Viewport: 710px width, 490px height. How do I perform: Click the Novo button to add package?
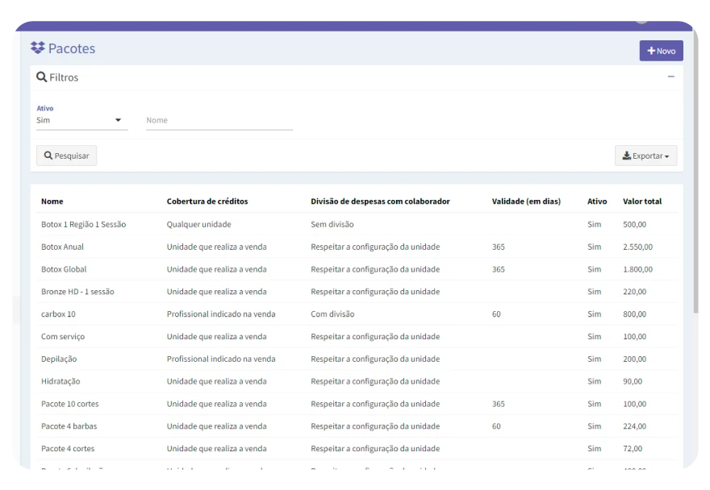(661, 51)
